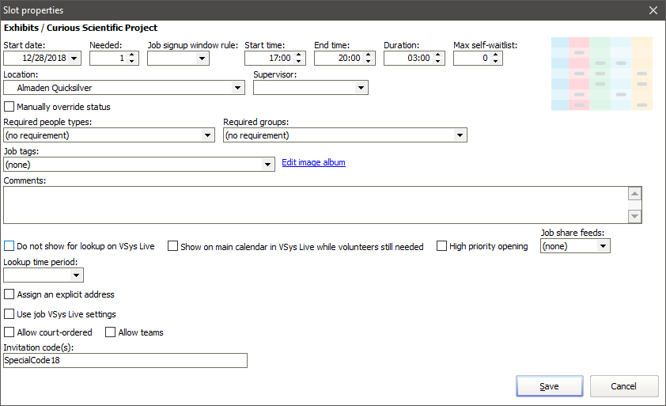Click the Invitation code(s) text field

coord(125,361)
